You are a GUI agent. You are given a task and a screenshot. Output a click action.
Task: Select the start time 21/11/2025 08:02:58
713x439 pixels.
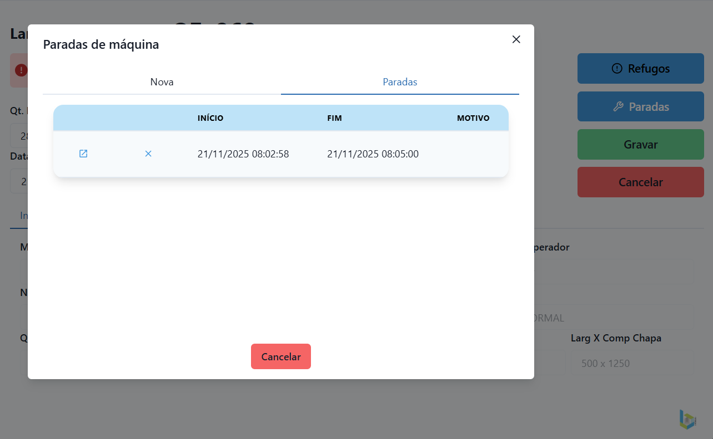pos(243,154)
